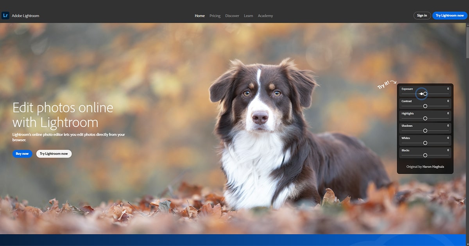Click the Shadows slider knob
This screenshot has width=469, height=246.
tap(425, 131)
